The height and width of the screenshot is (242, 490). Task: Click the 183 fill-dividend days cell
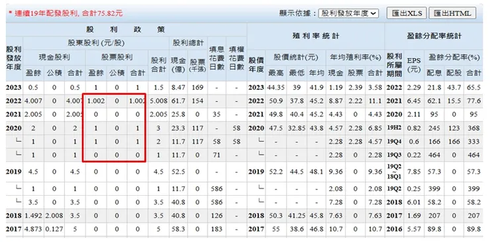pos(217,229)
